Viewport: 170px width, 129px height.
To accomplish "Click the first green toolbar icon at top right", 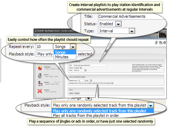I will (x=157, y=43).
